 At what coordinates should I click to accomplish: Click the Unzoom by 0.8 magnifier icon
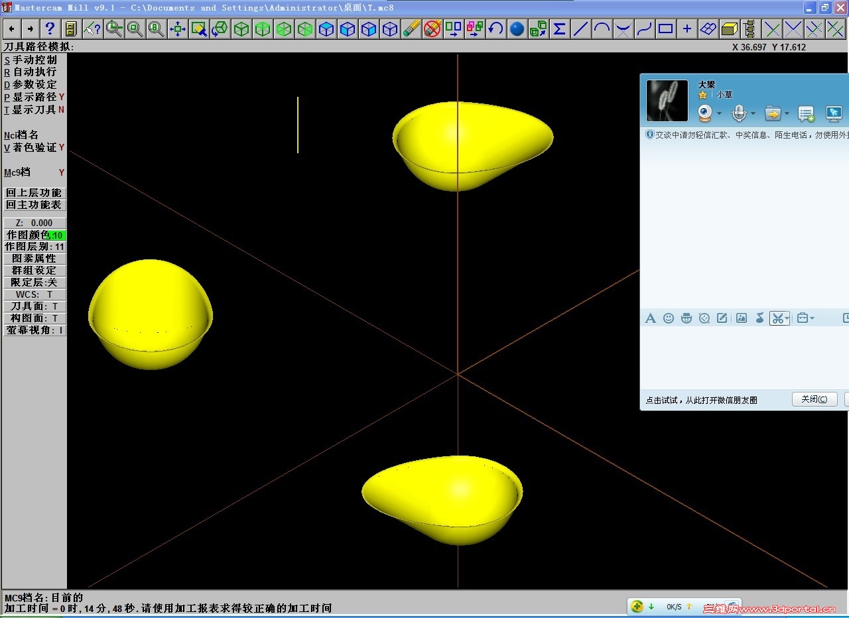[157, 29]
